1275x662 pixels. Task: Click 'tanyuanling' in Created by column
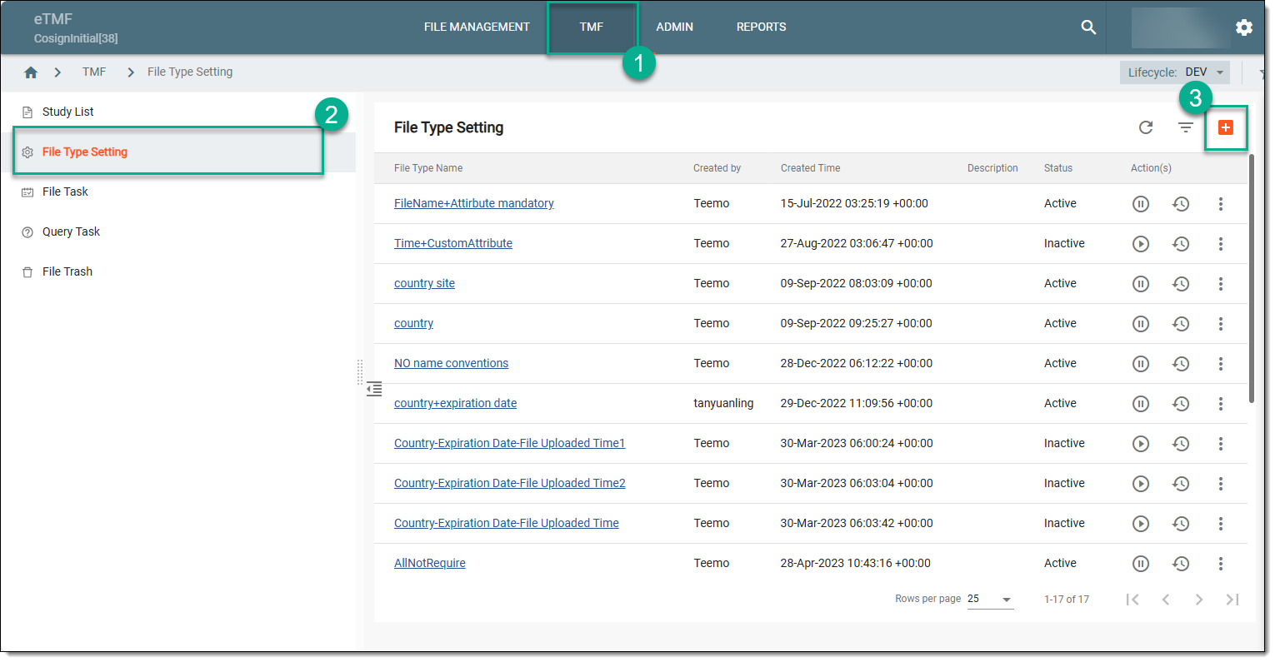[723, 404]
